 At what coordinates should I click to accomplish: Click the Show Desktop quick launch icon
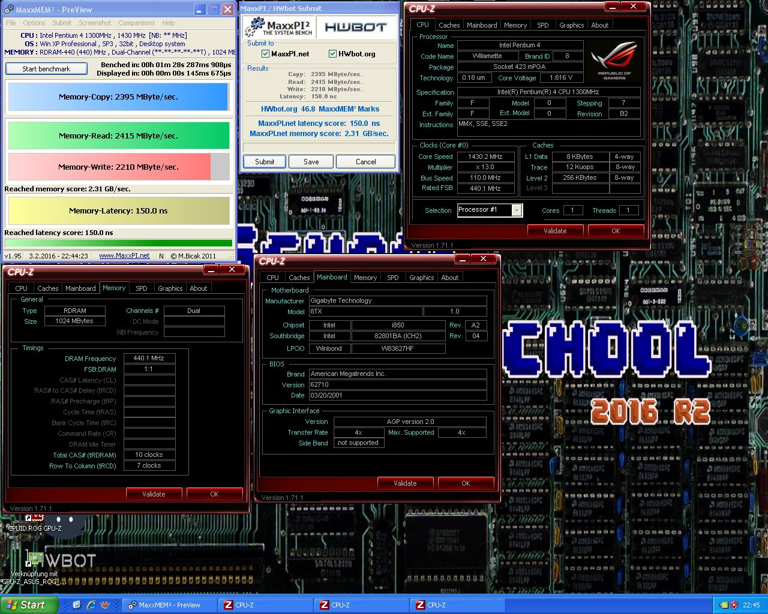click(77, 605)
